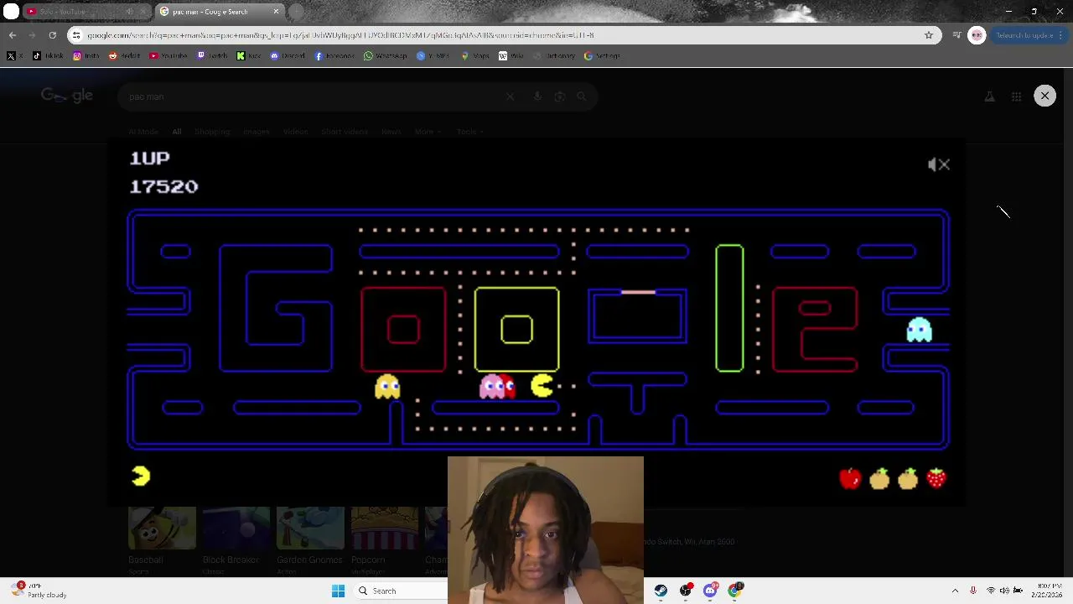Go forward in browser history

32,35
